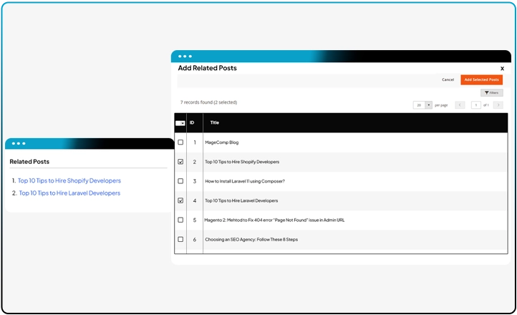517x315 pixels.
Task: Click the Add Selected Posts button
Action: click(x=481, y=79)
